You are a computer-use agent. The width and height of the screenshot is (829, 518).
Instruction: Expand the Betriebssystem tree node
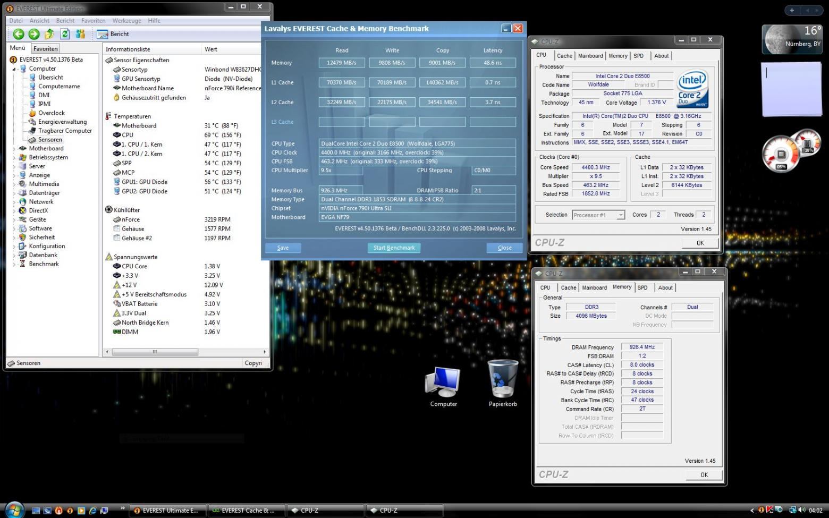[14, 158]
